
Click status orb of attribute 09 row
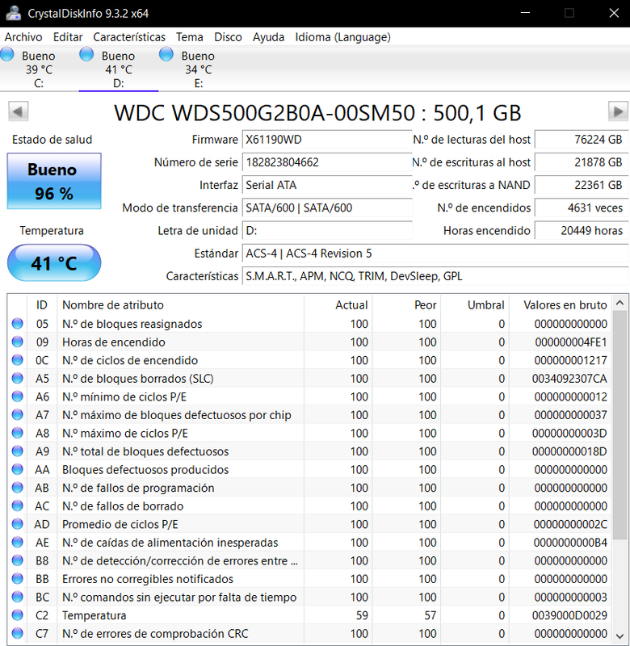[17, 342]
